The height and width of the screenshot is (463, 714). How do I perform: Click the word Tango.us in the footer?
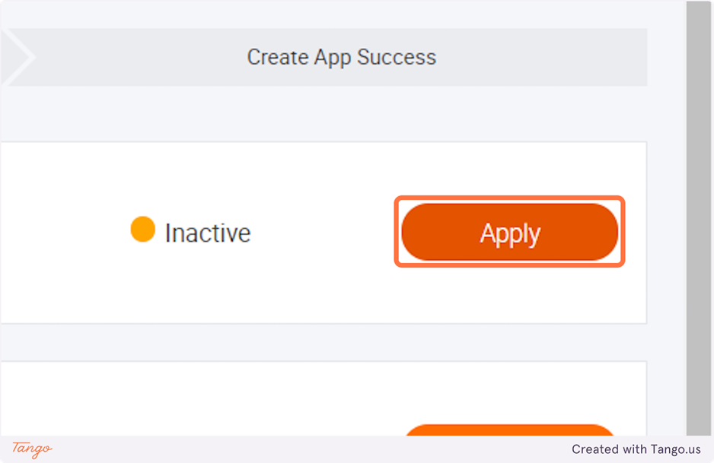674,449
